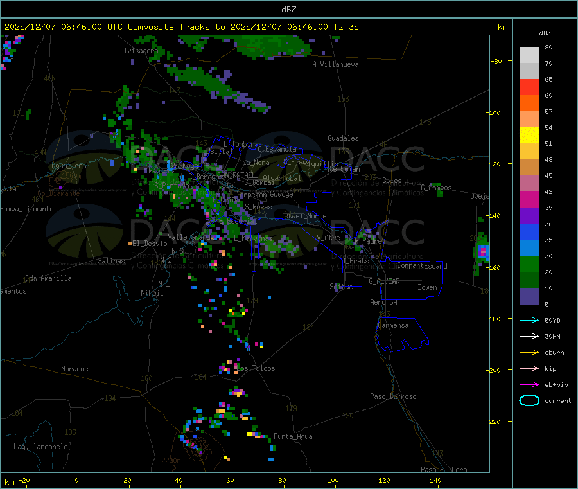Click the 'Guadales' map label
578x489 pixels.
(343, 138)
